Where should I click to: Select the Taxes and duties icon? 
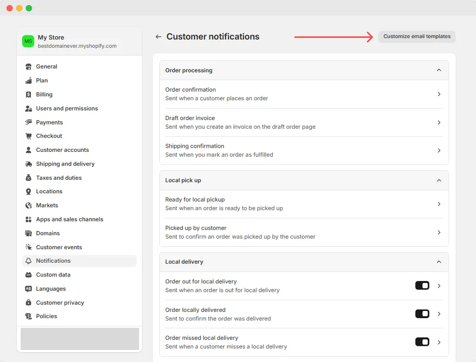(28, 177)
